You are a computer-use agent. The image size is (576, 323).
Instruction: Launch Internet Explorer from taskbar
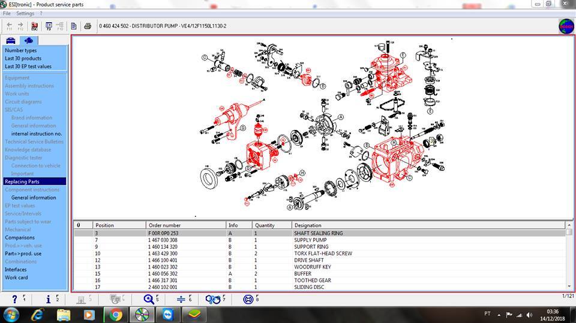[x=37, y=315]
